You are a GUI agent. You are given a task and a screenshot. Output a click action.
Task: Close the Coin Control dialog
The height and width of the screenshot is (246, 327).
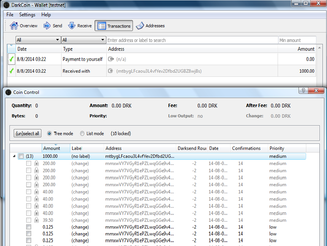tap(316, 90)
